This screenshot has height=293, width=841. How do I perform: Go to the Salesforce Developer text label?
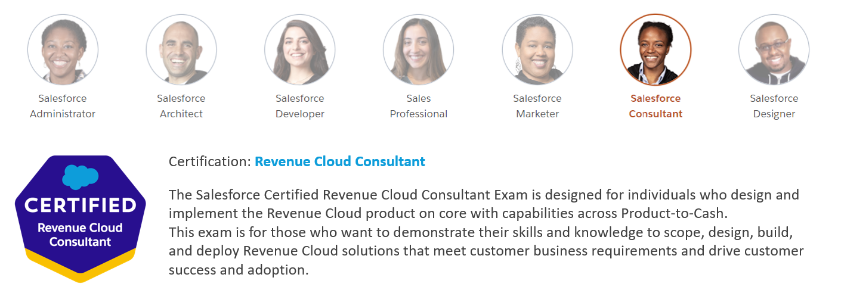(x=299, y=106)
